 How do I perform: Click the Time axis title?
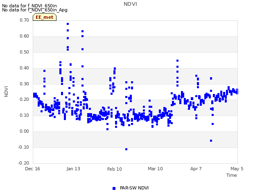pos(231,175)
